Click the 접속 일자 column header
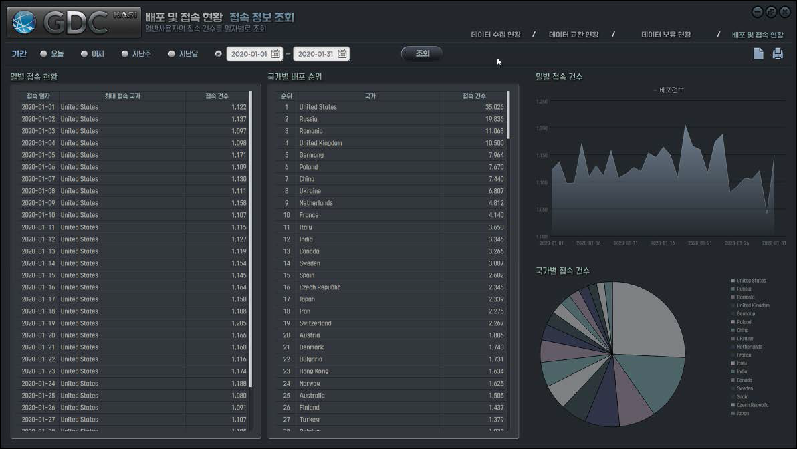This screenshot has width=797, height=449. pyautogui.click(x=38, y=96)
